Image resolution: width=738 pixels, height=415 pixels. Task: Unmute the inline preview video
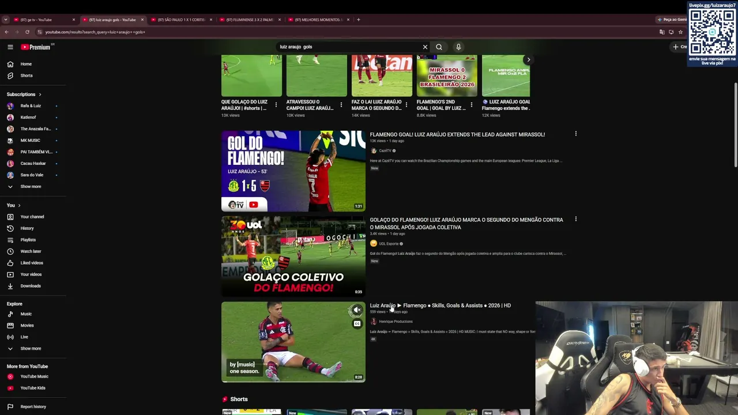coord(357,310)
